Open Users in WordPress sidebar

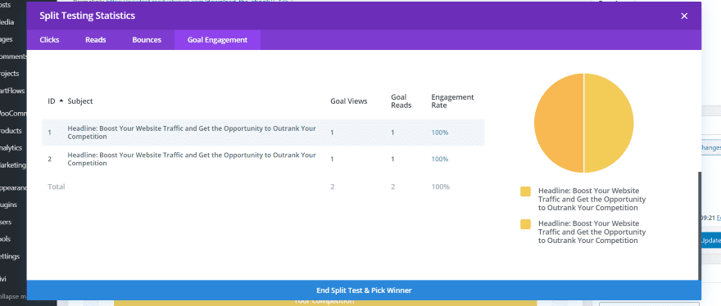click(x=7, y=222)
